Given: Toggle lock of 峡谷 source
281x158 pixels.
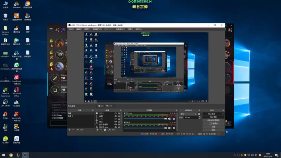Looking at the screenshot, I should pyautogui.click(x=119, y=121).
